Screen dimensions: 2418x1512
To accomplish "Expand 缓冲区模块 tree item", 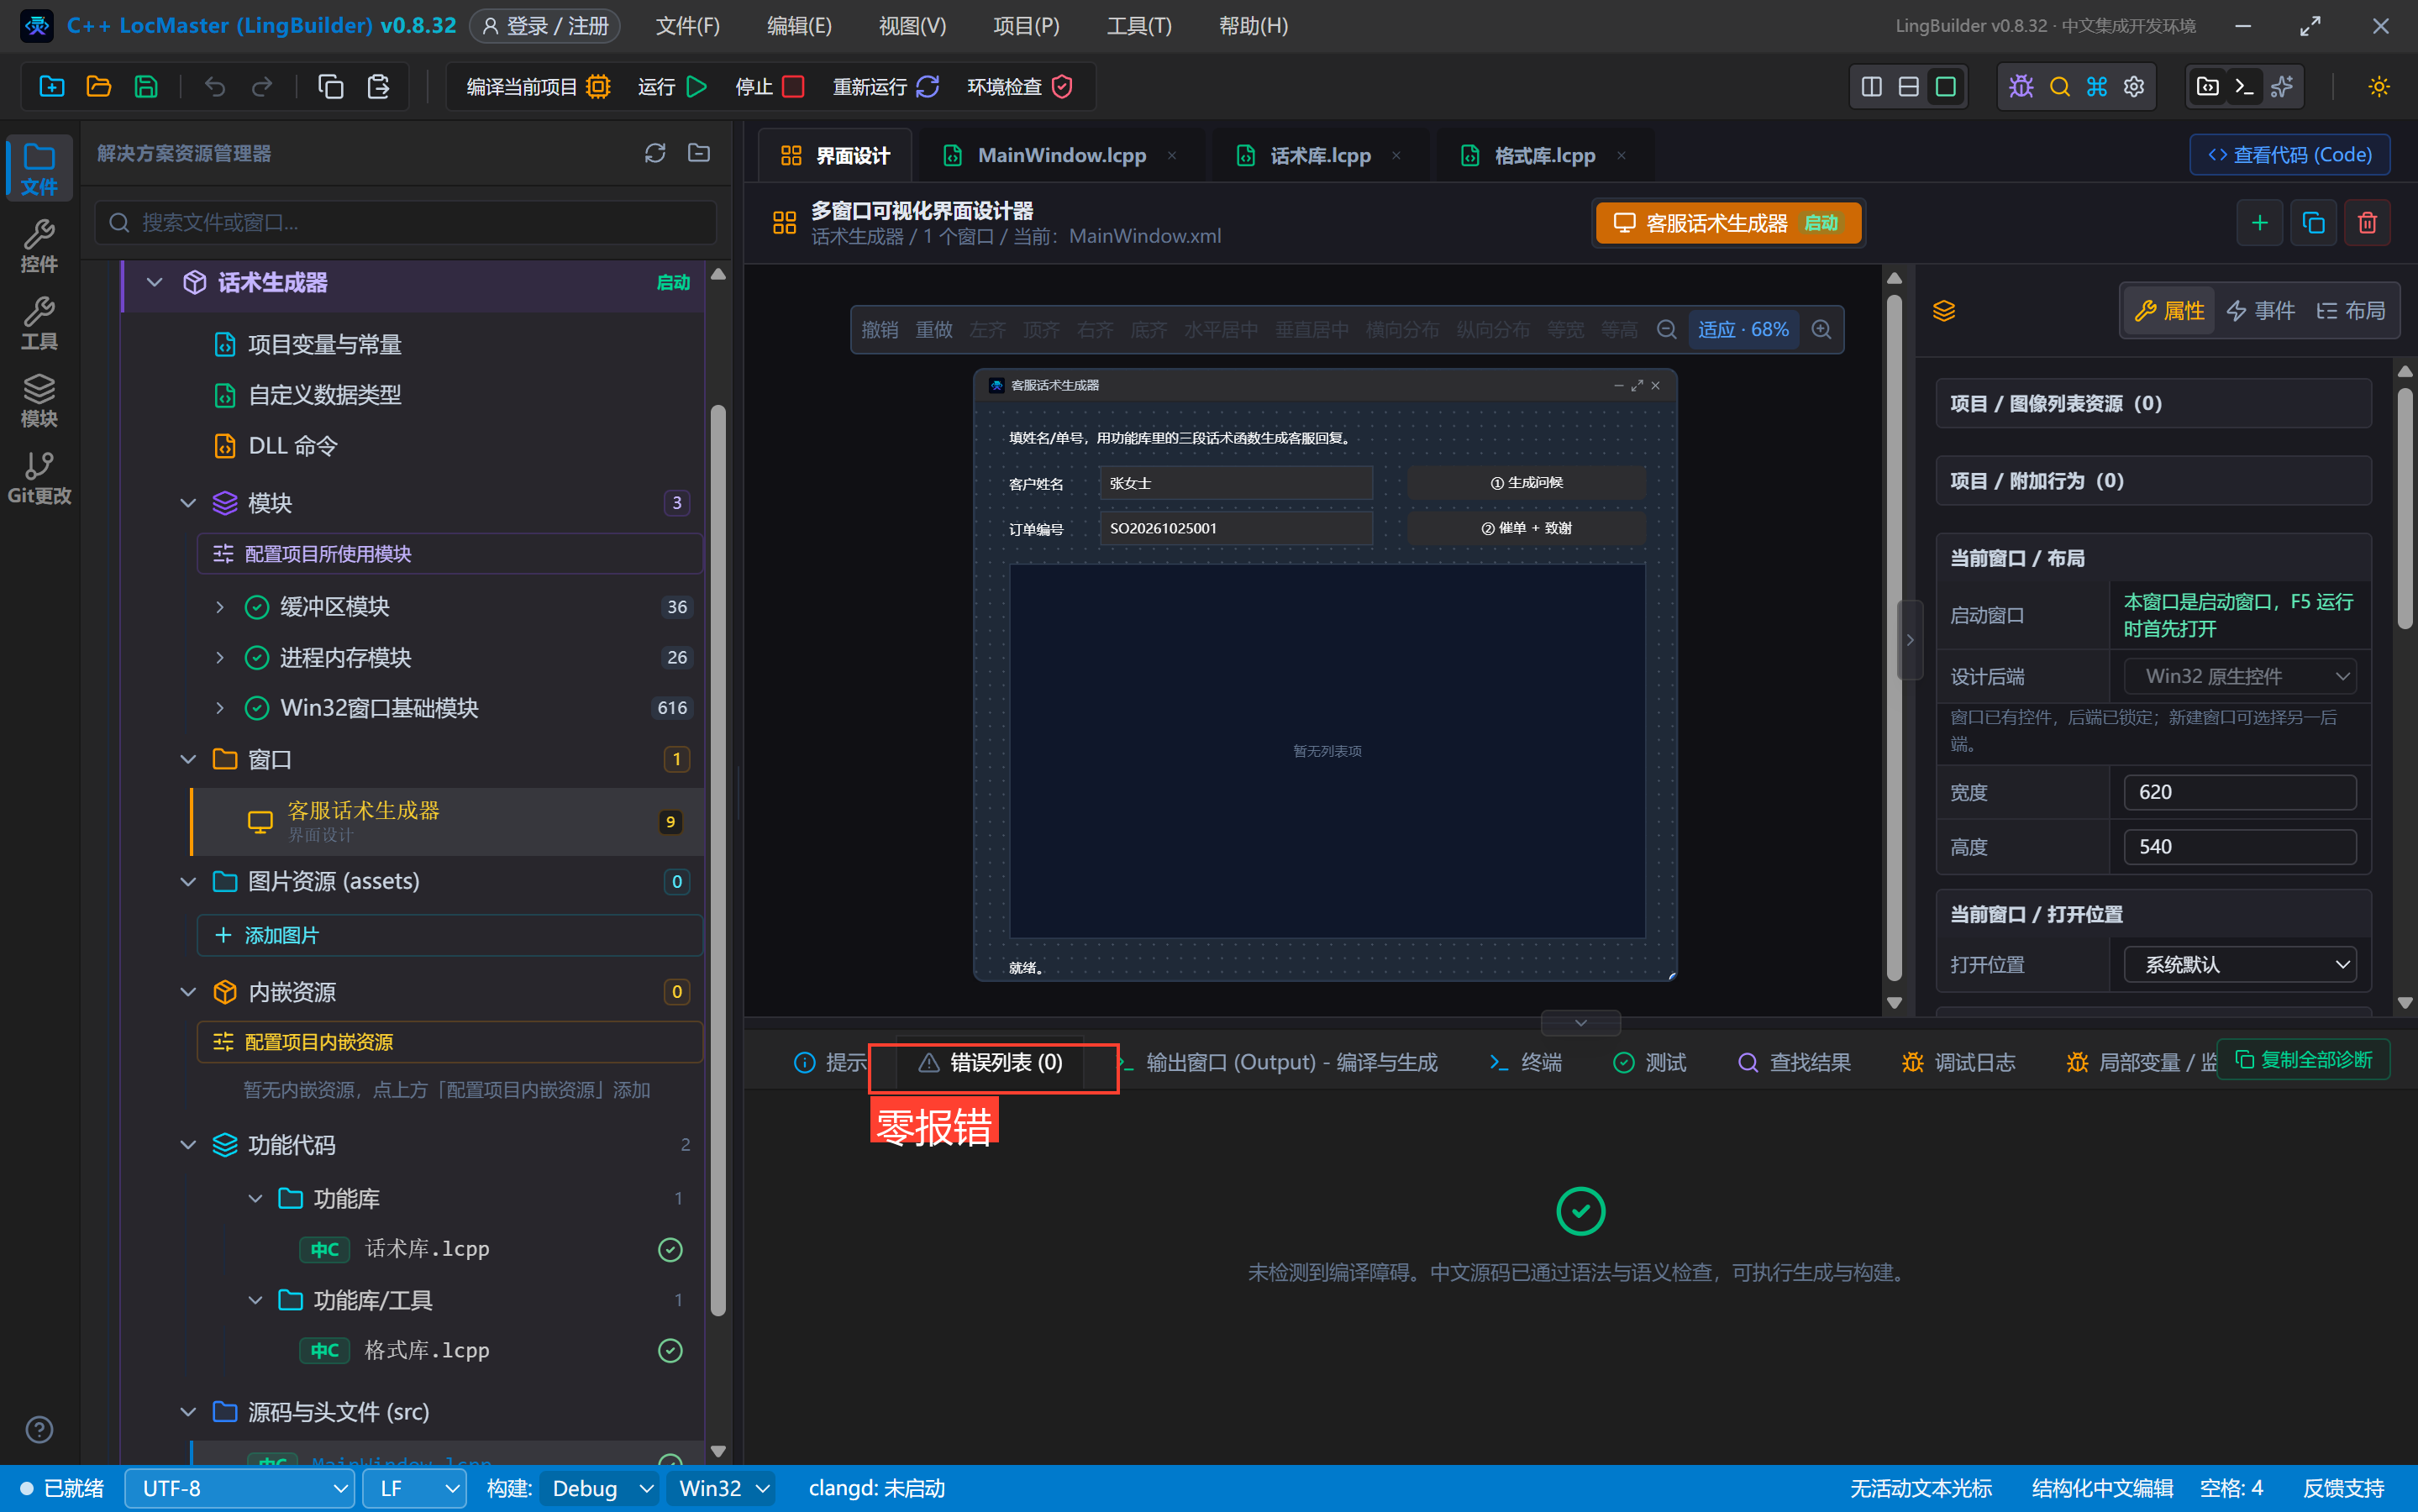I will pos(220,607).
